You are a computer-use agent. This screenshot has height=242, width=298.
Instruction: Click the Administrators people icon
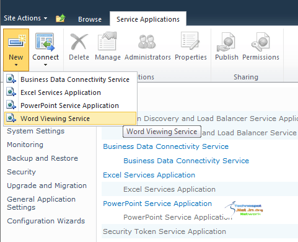(x=147, y=42)
